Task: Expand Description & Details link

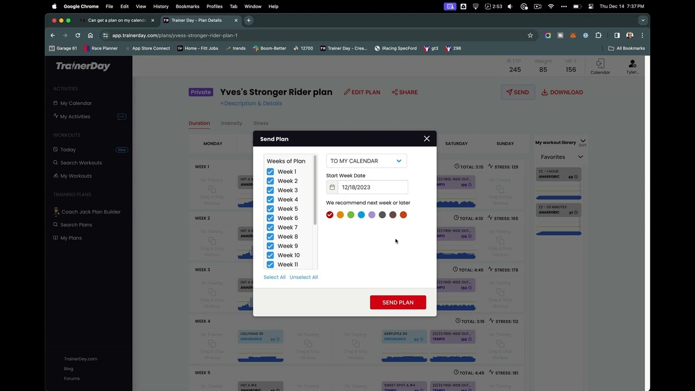Action: (251, 103)
